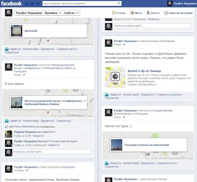Open the Хроника dropdown
Viewport: 197px width, 182px height.
[53, 13]
